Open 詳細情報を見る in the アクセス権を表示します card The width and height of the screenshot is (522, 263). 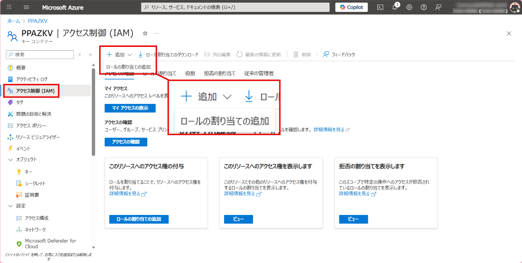click(243, 194)
